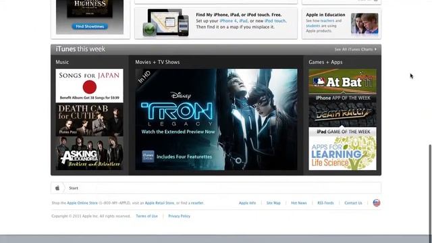The width and height of the screenshot is (432, 243).
Task: Click the iPhone 4 link
Action: click(228, 21)
